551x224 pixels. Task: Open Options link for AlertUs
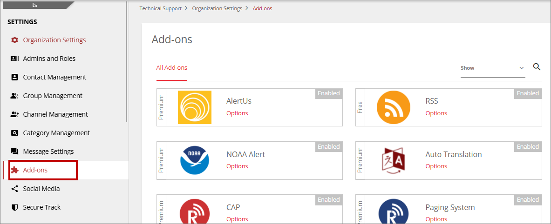point(237,113)
